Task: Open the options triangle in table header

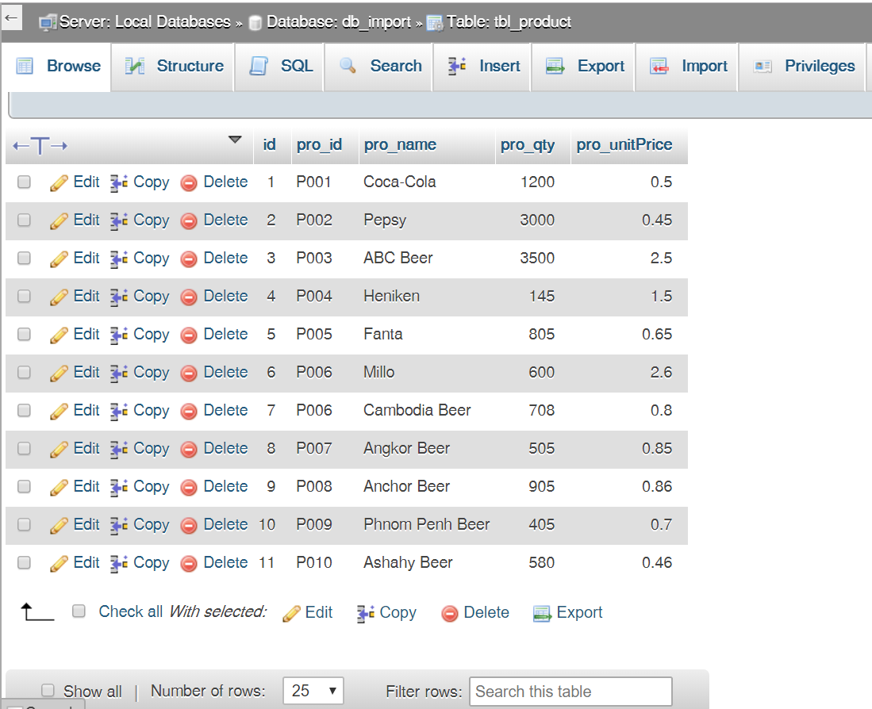Action: (235, 139)
